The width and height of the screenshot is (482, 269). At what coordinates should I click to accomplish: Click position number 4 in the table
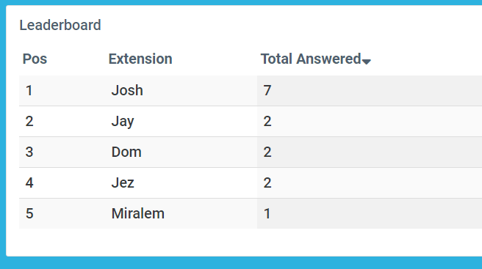pyautogui.click(x=29, y=183)
